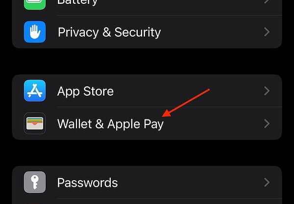Expand Privacy & Security via its chevron
Image resolution: width=294 pixels, height=204 pixels.
(x=267, y=32)
